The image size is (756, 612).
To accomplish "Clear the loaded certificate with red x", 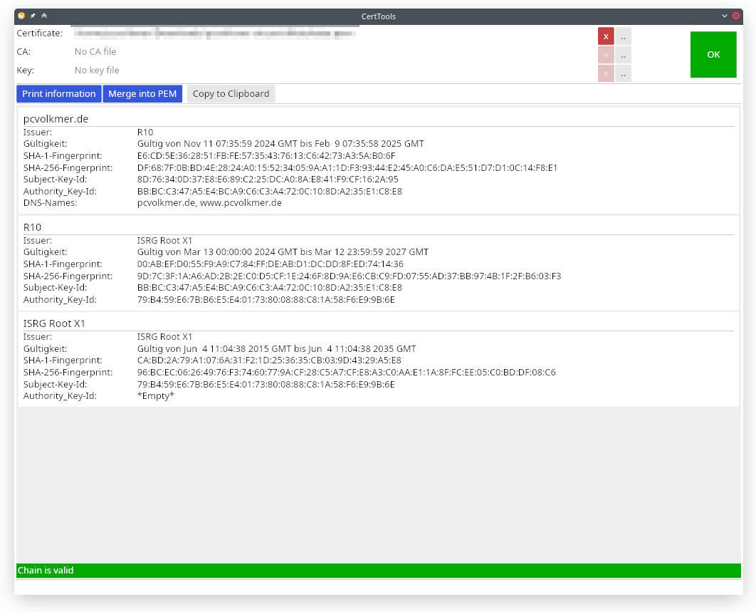I will [x=606, y=36].
